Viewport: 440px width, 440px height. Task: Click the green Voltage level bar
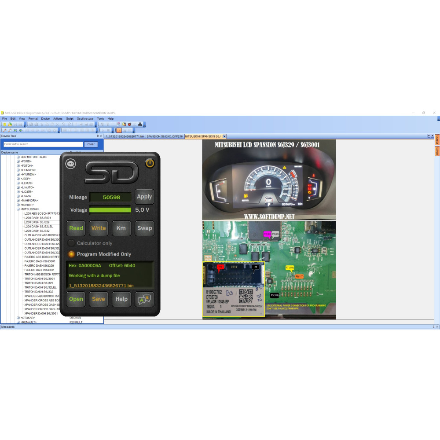110,210
